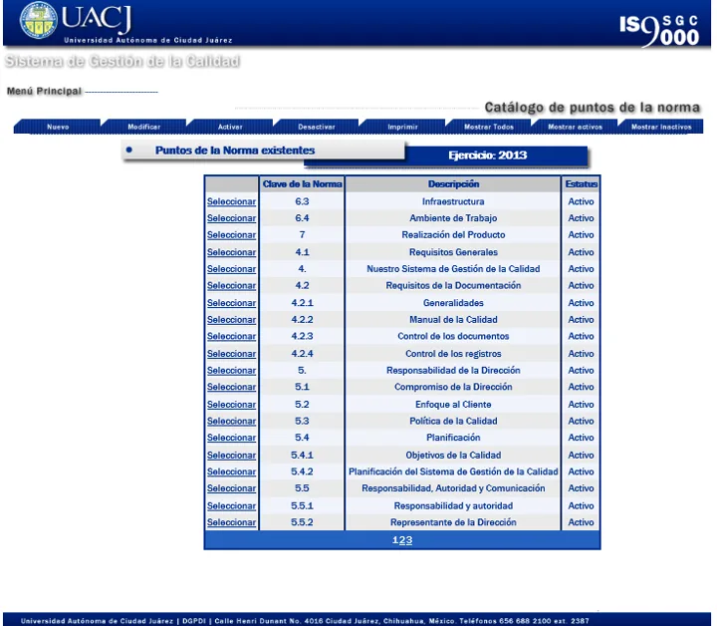Click the Ambiente de Trabajo description cell
Viewport: 717px width, 626px height.
[453, 218]
